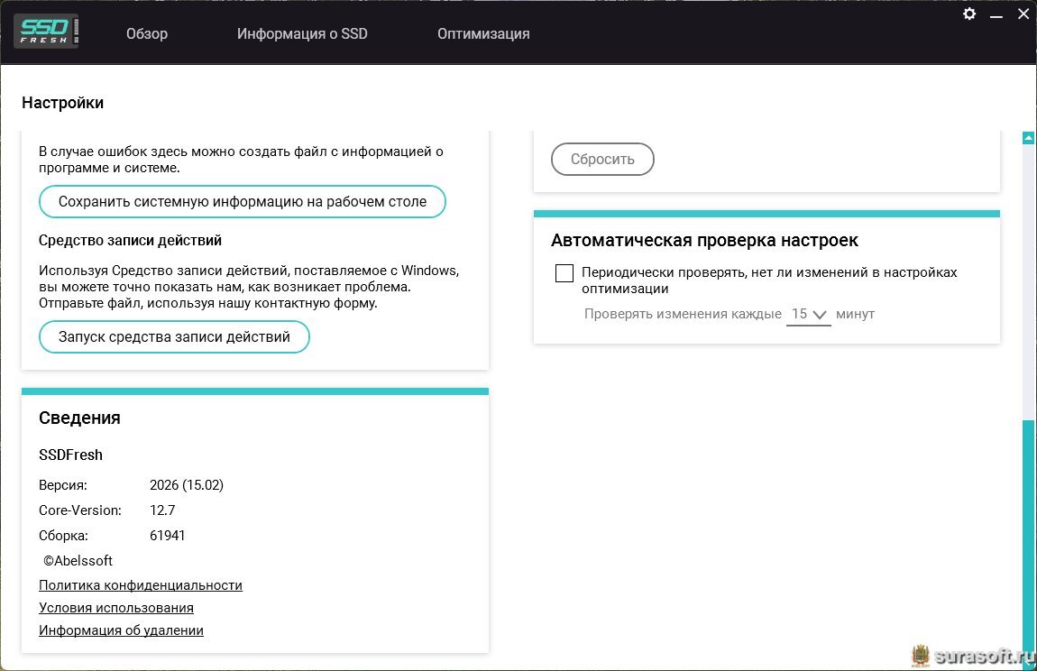This screenshot has width=1037, height=671.
Task: Switch to the Обзор tab
Action: click(x=147, y=33)
